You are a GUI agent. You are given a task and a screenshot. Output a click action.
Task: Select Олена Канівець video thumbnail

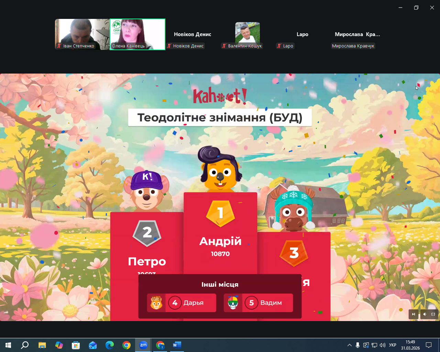[x=137, y=34]
